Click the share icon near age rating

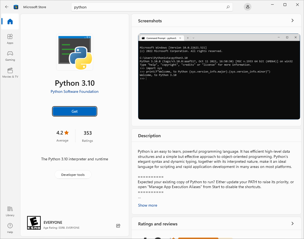click(118, 226)
